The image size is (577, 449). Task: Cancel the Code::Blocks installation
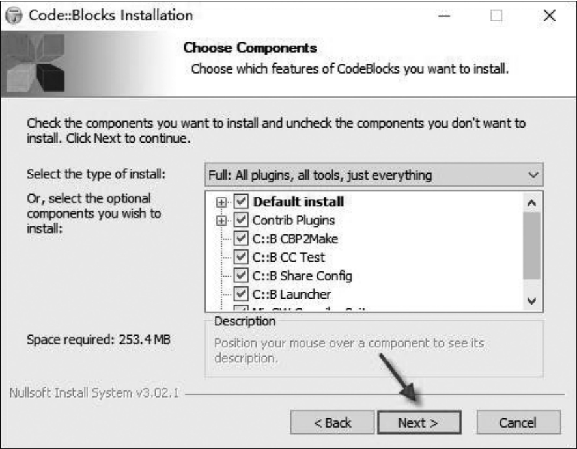point(518,422)
